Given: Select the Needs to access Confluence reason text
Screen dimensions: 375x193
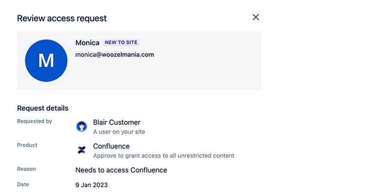Looking at the screenshot, I should [121, 170].
